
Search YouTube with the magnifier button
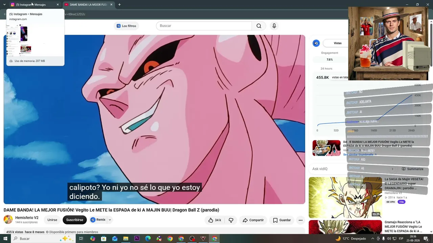259,26
